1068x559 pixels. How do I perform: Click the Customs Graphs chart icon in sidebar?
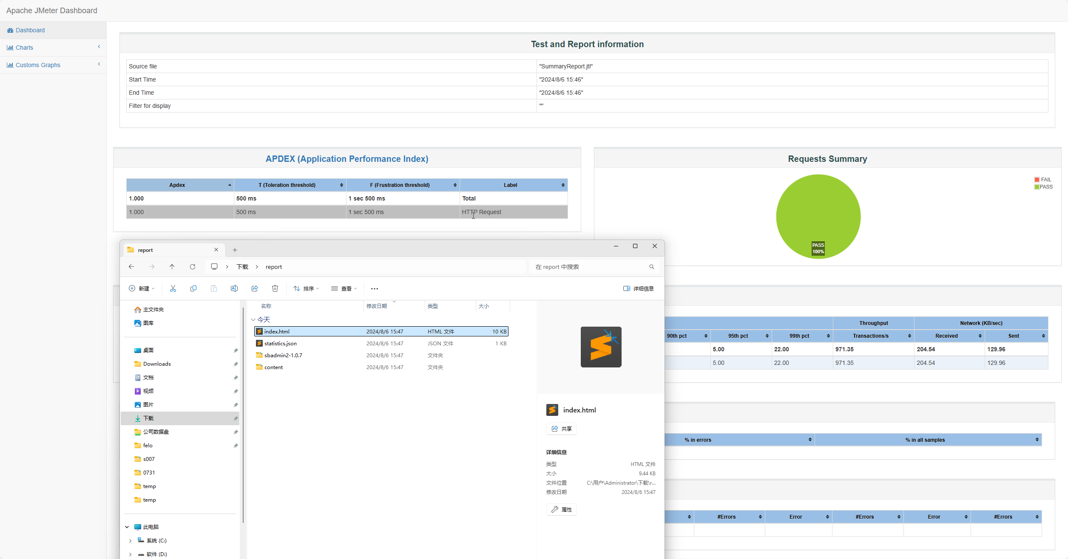10,65
